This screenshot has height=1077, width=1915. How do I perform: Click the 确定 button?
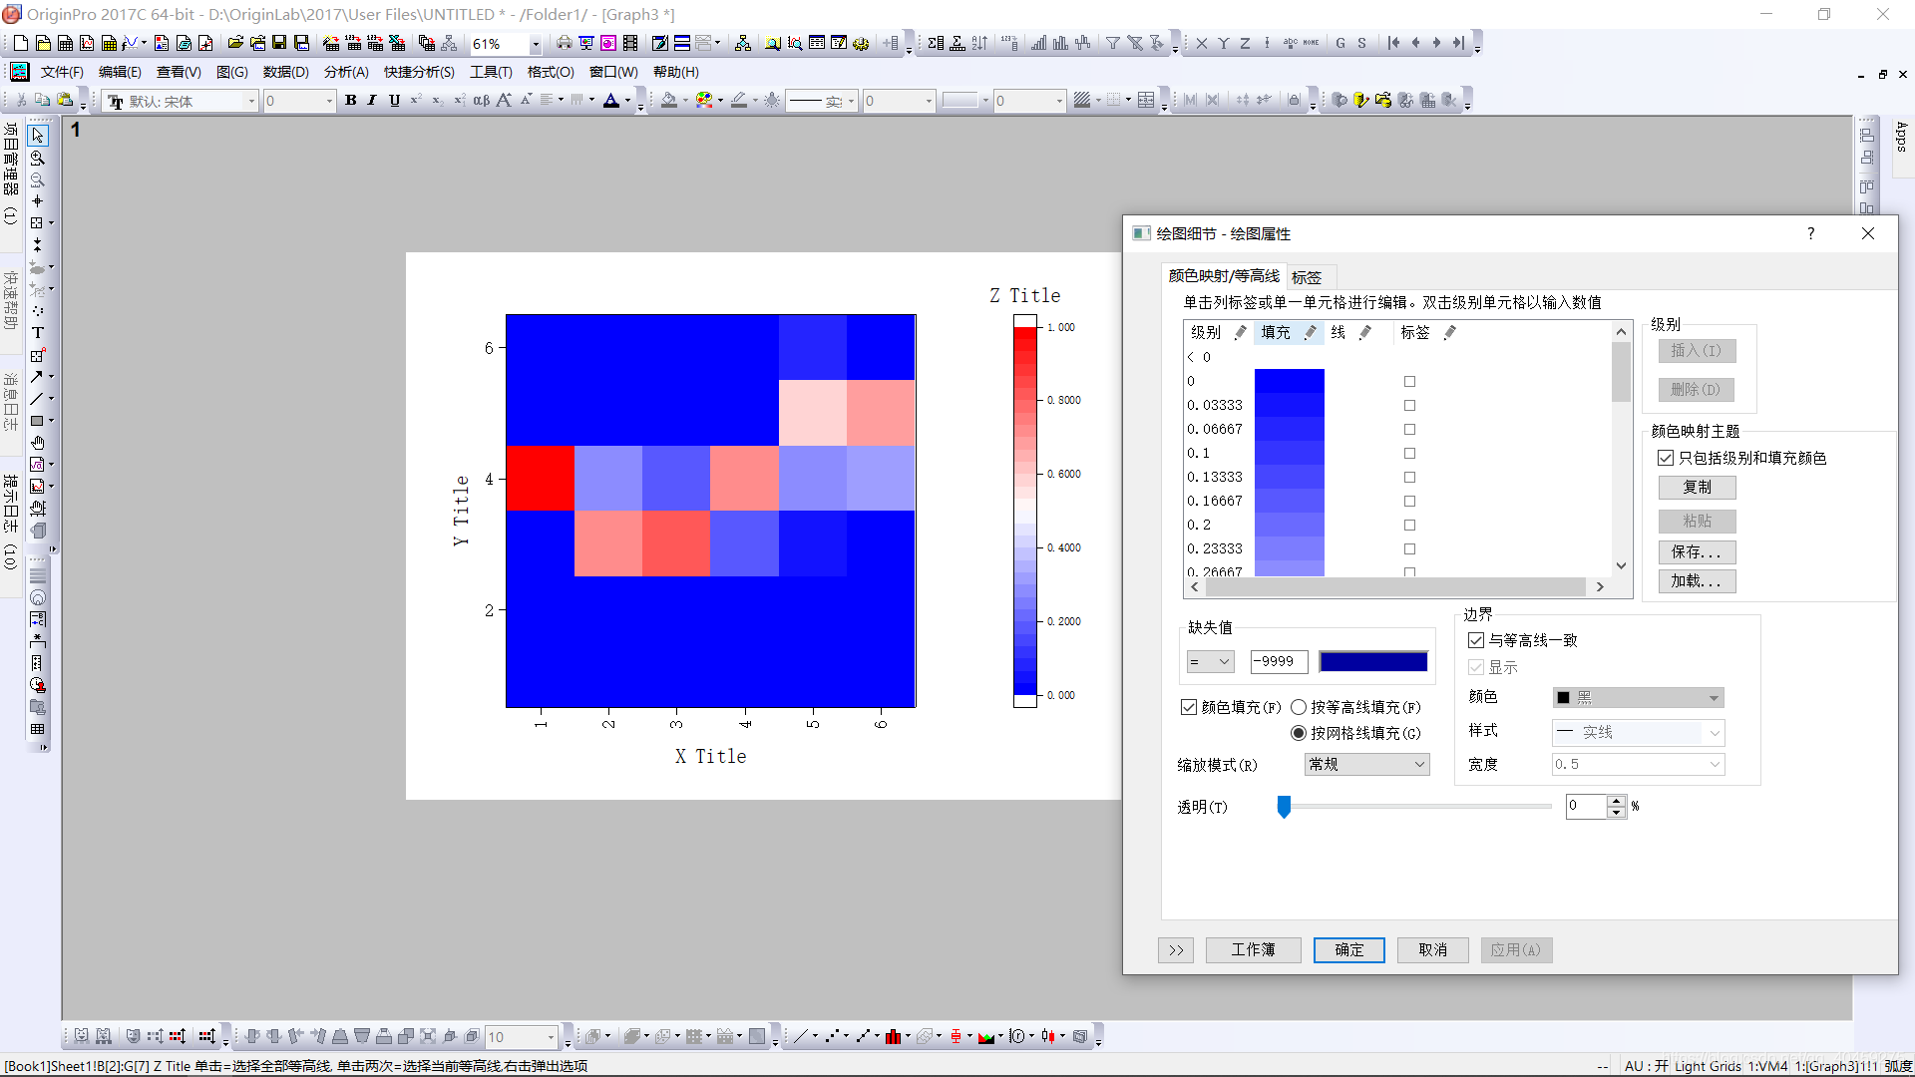pos(1348,950)
